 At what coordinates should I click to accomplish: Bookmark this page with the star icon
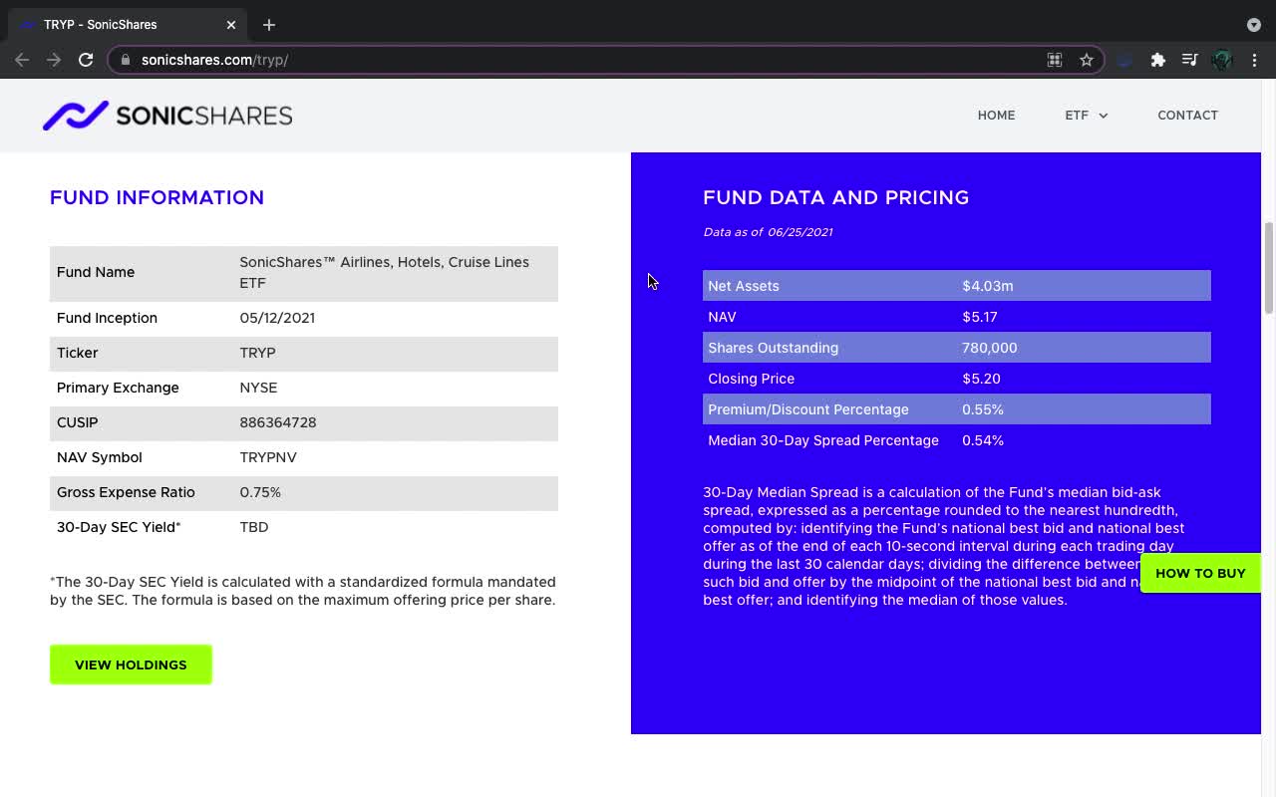pyautogui.click(x=1087, y=60)
